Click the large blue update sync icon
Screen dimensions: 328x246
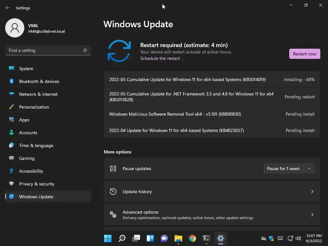(x=119, y=51)
